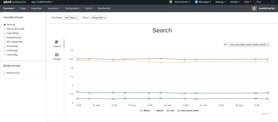Open the external link icon beside Index S2S
The height and width of the screenshot is (122, 278).
tap(17, 55)
